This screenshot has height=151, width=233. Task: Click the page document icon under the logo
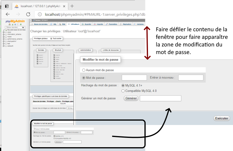[x=18, y=24]
